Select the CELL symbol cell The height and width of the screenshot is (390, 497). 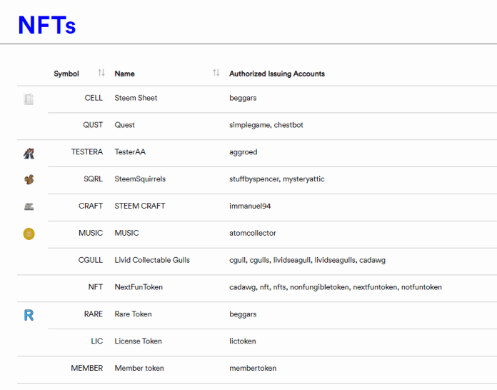click(94, 98)
